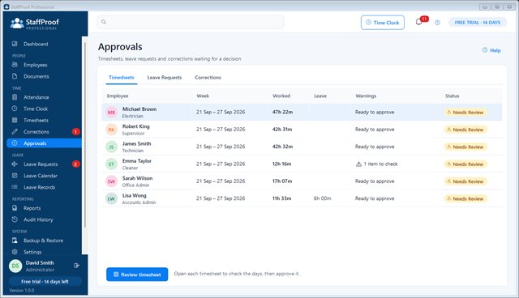This screenshot has width=519, height=298.
Task: Go to Leave Calendar in sidebar
Action: (x=44, y=176)
